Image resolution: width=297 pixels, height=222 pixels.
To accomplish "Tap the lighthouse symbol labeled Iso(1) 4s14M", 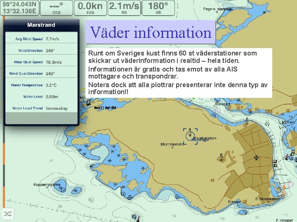I will pos(88,102).
